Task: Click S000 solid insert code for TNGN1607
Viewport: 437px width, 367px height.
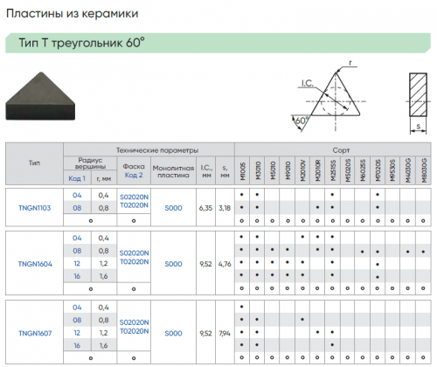Action: tap(173, 333)
